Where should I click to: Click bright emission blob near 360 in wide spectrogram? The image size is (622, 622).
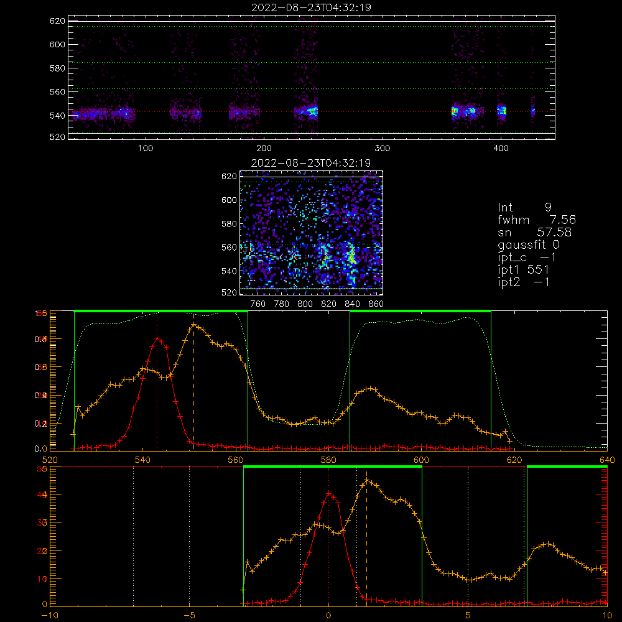[455, 111]
